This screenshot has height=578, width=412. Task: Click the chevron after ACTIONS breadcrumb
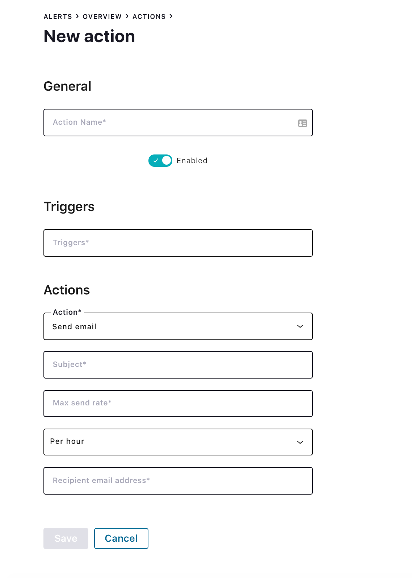coord(171,16)
